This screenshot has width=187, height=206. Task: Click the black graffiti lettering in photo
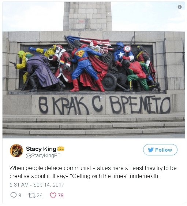104,105
